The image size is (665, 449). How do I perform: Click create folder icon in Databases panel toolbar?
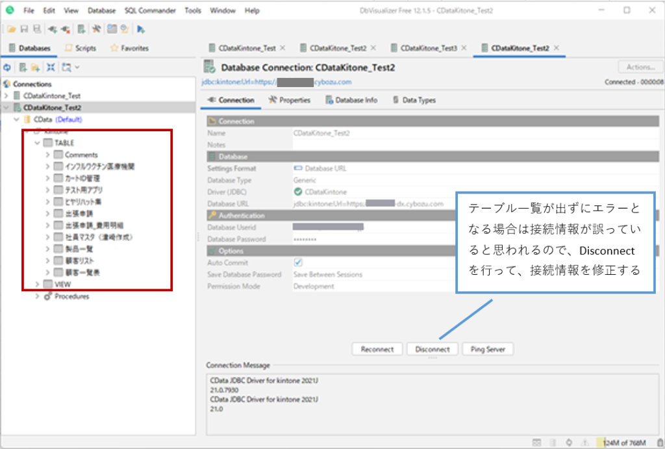36,67
